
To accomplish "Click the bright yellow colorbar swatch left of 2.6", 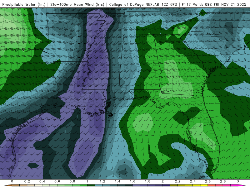I will click(204, 185).
